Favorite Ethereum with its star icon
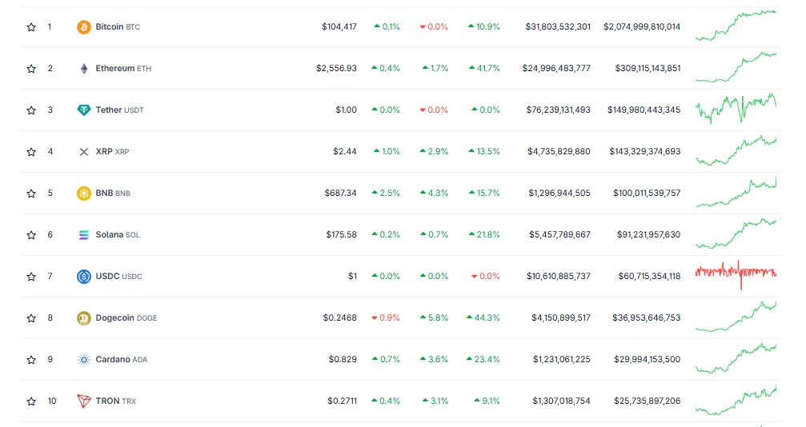 click(31, 69)
